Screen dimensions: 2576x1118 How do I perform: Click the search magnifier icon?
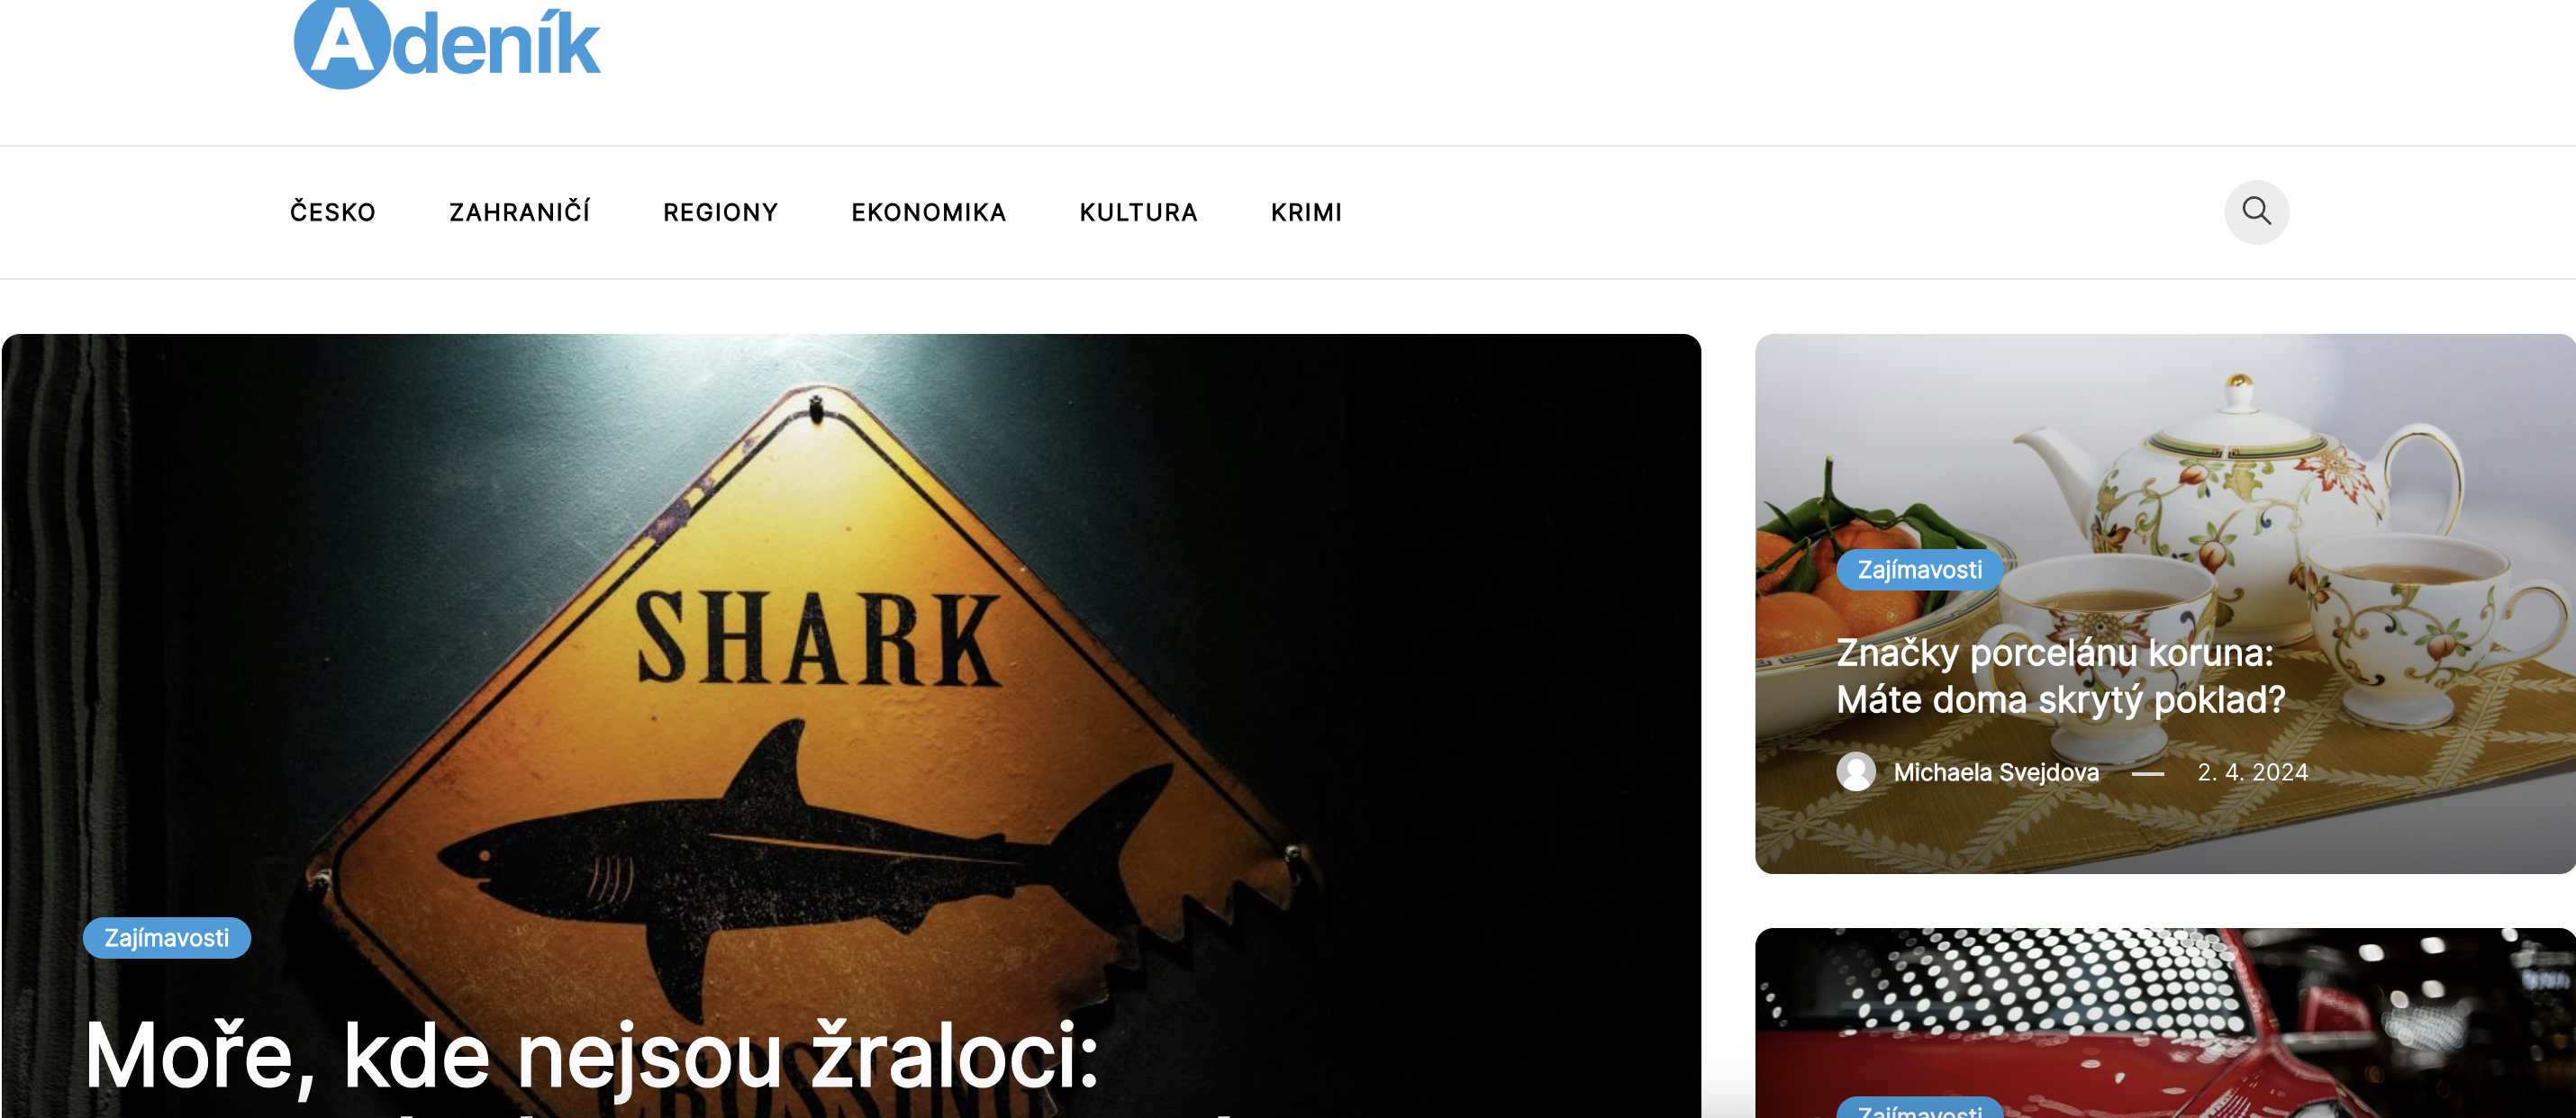click(2256, 212)
